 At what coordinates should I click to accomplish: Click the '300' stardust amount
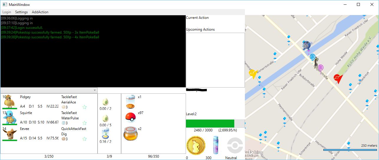coord(208,158)
